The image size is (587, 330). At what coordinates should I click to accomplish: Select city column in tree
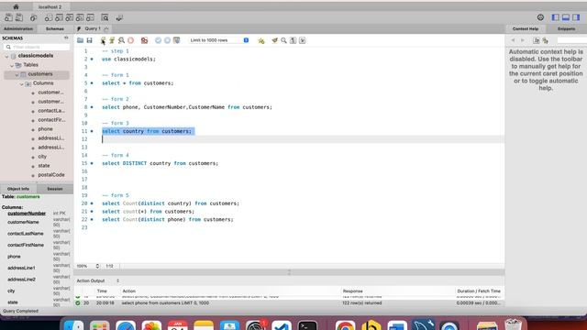(x=42, y=157)
